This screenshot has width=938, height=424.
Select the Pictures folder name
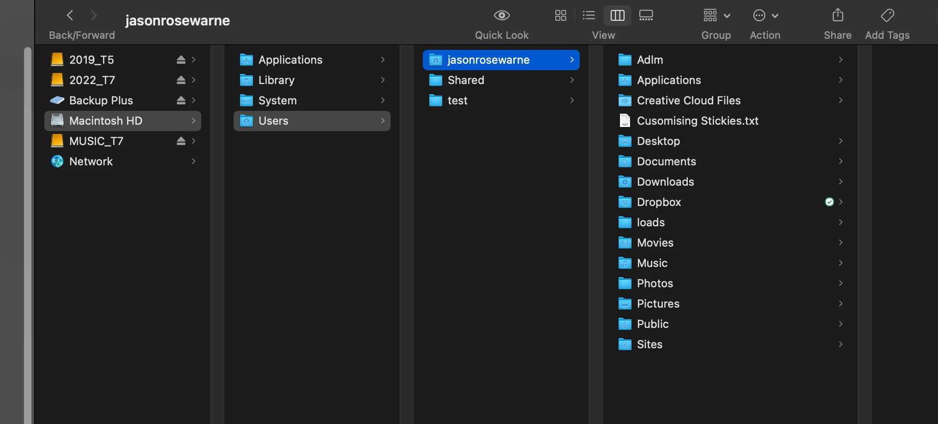coord(658,303)
